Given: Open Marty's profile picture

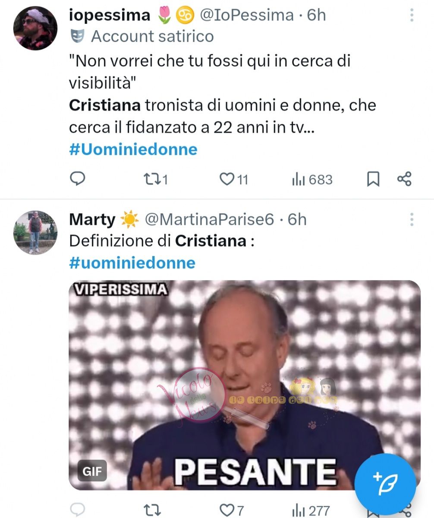Looking at the screenshot, I should tap(35, 232).
